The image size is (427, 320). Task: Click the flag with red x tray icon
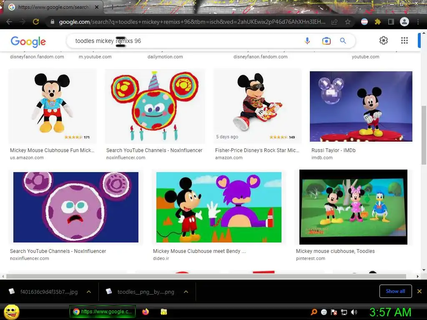(x=334, y=312)
